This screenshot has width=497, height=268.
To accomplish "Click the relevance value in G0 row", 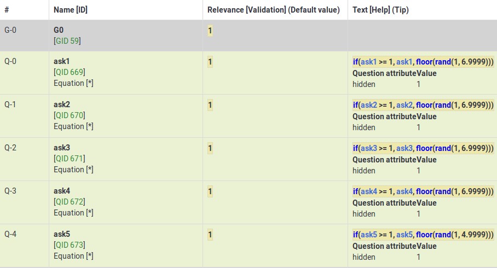I will (210, 31).
